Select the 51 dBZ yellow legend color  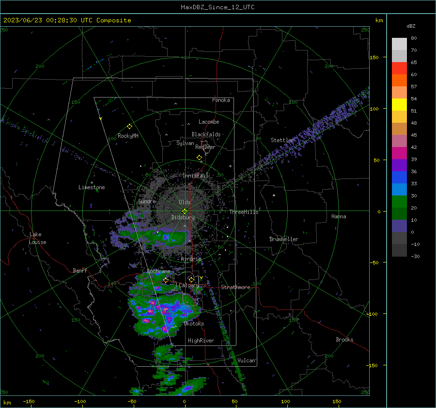pyautogui.click(x=399, y=105)
